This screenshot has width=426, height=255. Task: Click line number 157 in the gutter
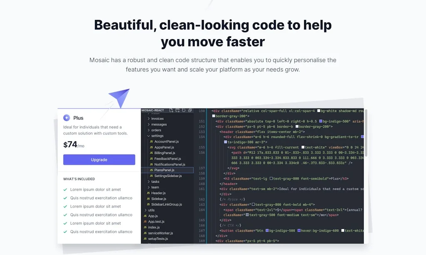tap(202, 168)
